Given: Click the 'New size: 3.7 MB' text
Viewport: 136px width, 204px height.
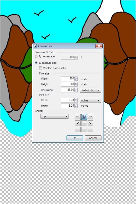Looking at the screenshot, I should 44,52.
